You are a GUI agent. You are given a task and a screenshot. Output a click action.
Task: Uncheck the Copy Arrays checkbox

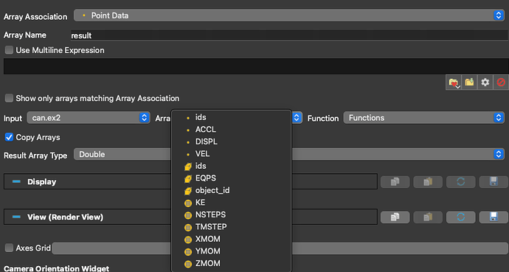(x=9, y=137)
